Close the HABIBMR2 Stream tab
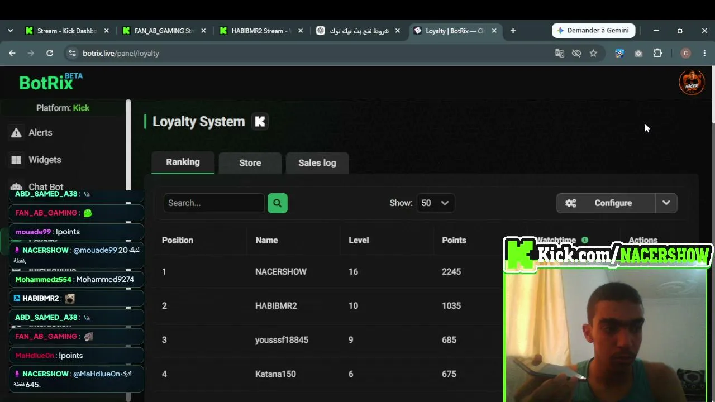 tap(301, 31)
